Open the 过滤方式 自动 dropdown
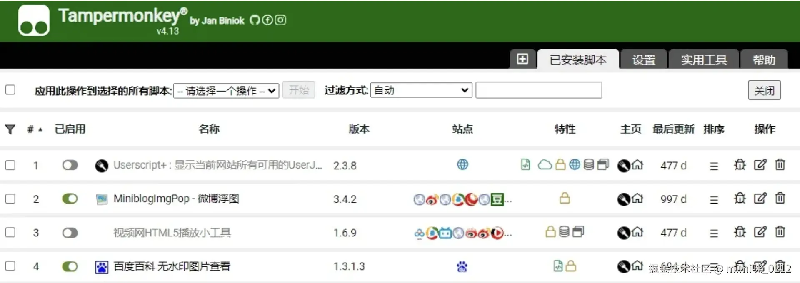 (421, 90)
